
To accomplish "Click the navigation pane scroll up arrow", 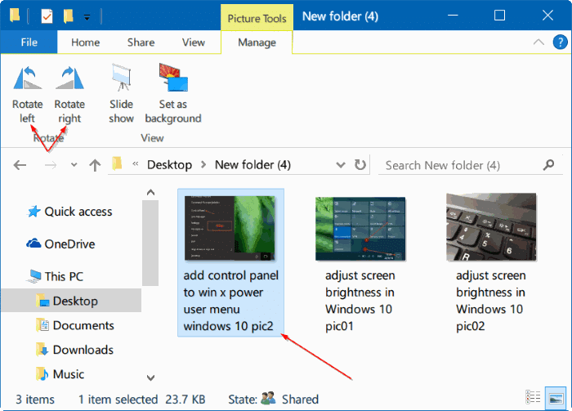I will pos(150,193).
